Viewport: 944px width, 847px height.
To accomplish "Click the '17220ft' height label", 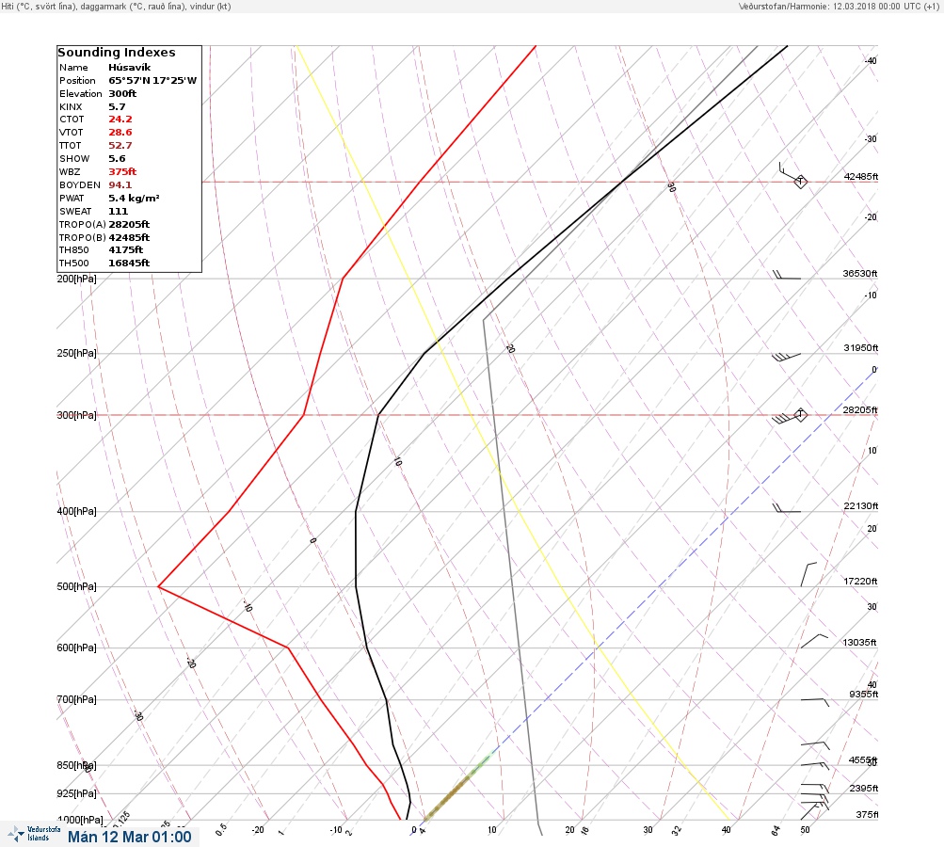I will [x=860, y=581].
